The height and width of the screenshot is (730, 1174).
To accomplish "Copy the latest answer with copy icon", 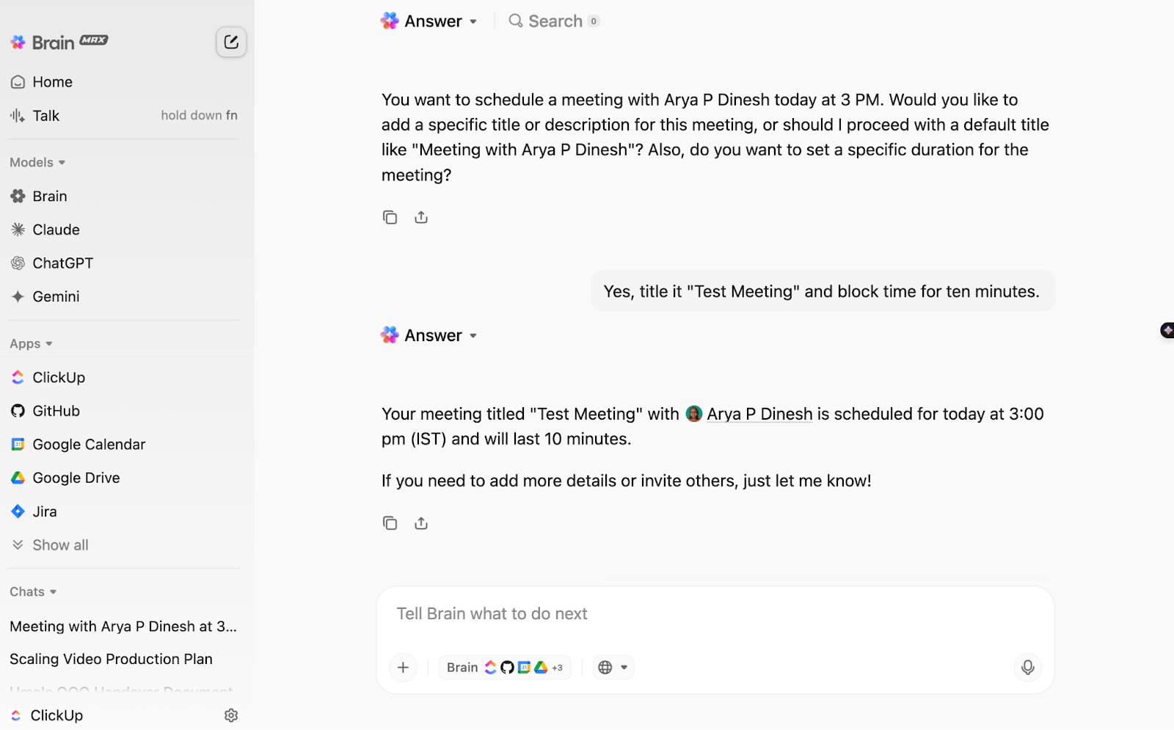I will coord(390,523).
